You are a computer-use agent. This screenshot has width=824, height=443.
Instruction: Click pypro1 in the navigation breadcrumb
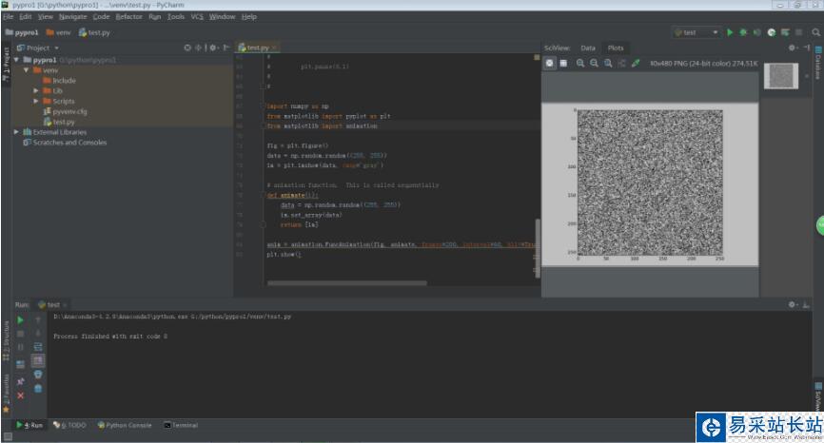pyautogui.click(x=22, y=32)
